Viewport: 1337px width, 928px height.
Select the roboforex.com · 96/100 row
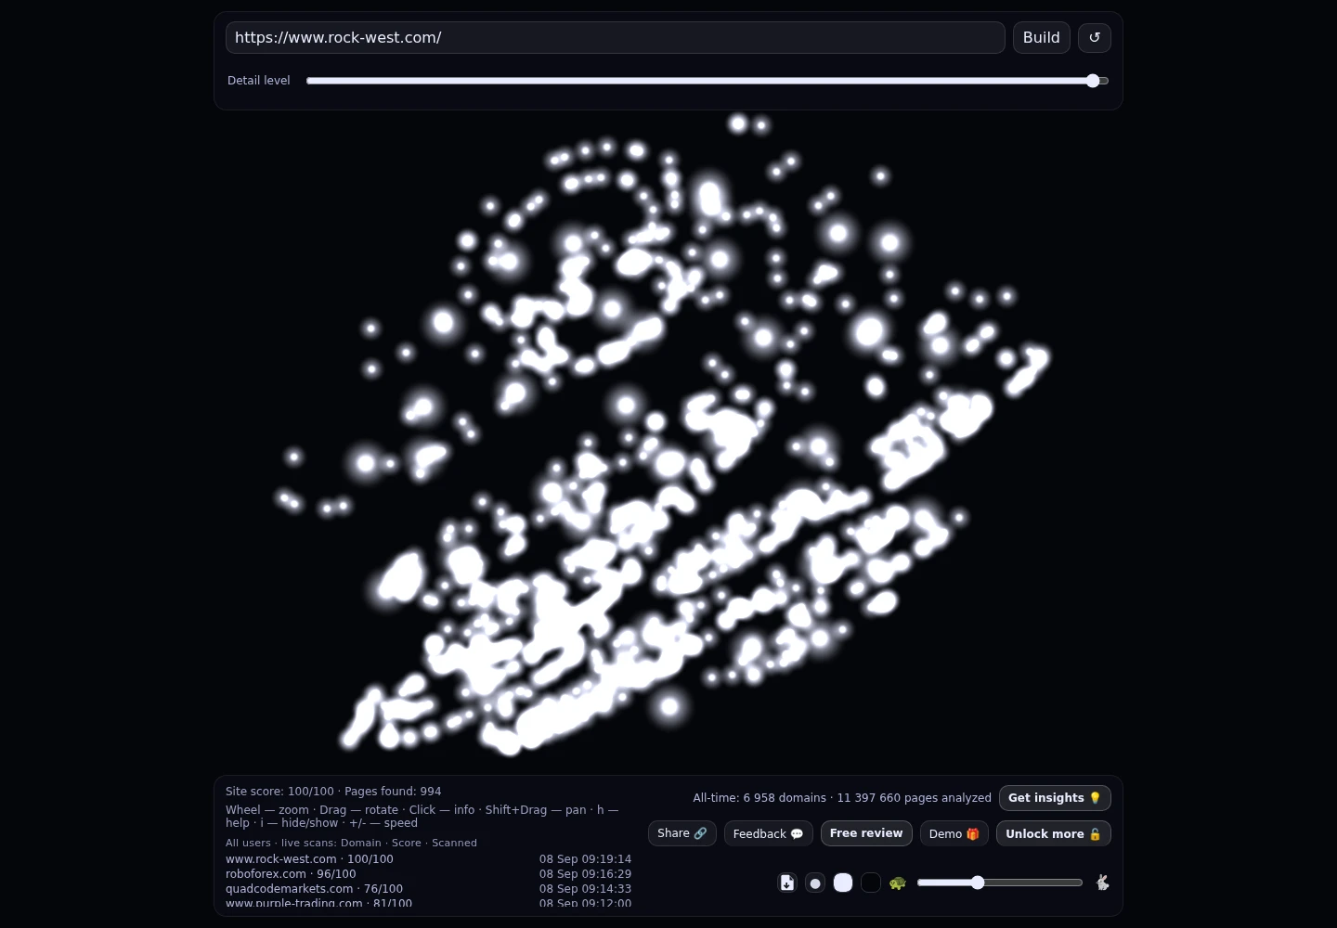[x=428, y=874]
